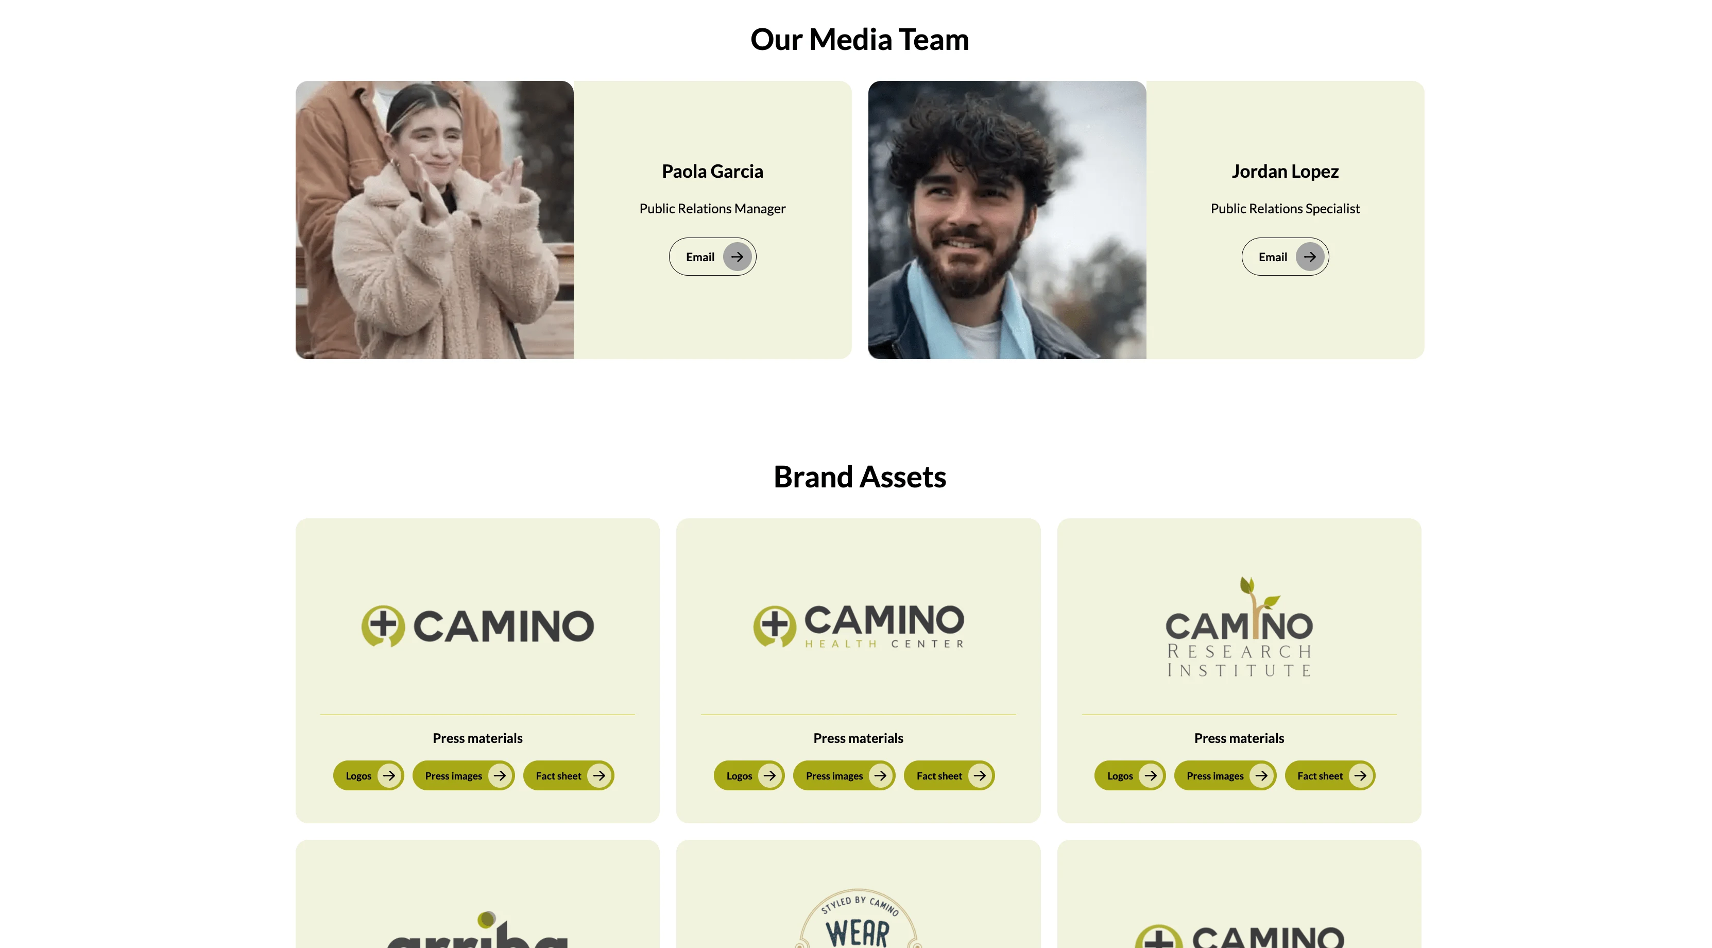This screenshot has width=1712, height=948.
Task: Open Logos for Camino Research Institute
Action: pyautogui.click(x=1130, y=776)
